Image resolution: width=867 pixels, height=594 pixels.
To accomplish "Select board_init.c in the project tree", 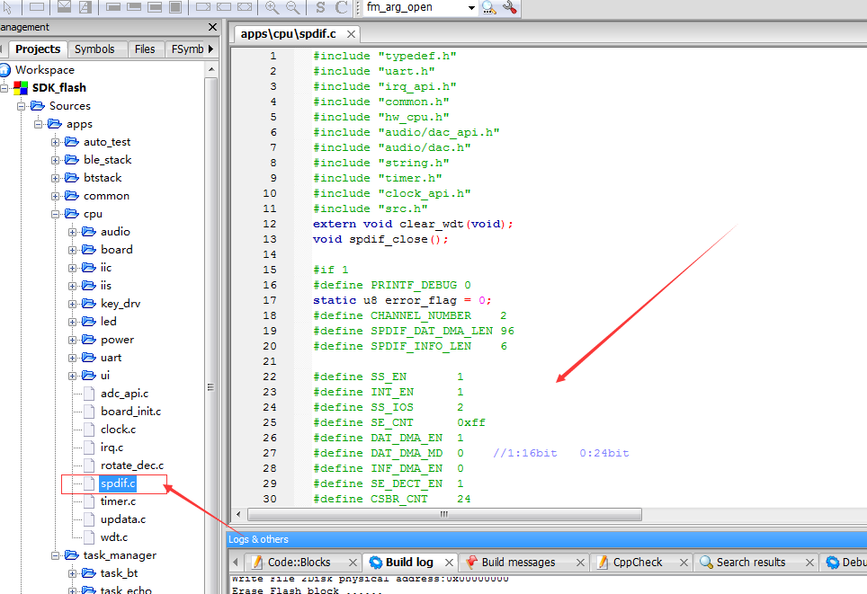I will (130, 412).
